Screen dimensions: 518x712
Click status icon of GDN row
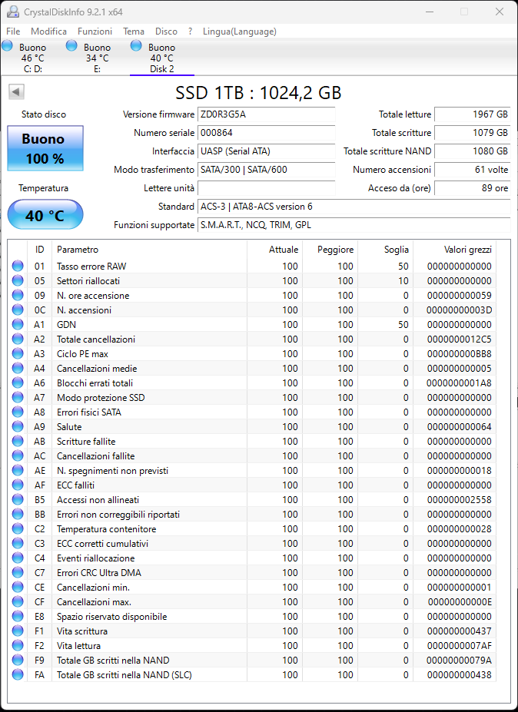[x=18, y=324]
